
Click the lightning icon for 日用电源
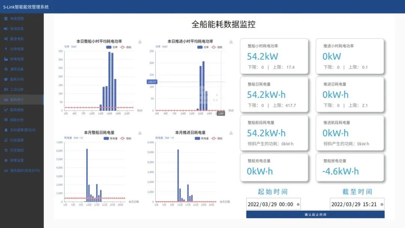coord(6,49)
